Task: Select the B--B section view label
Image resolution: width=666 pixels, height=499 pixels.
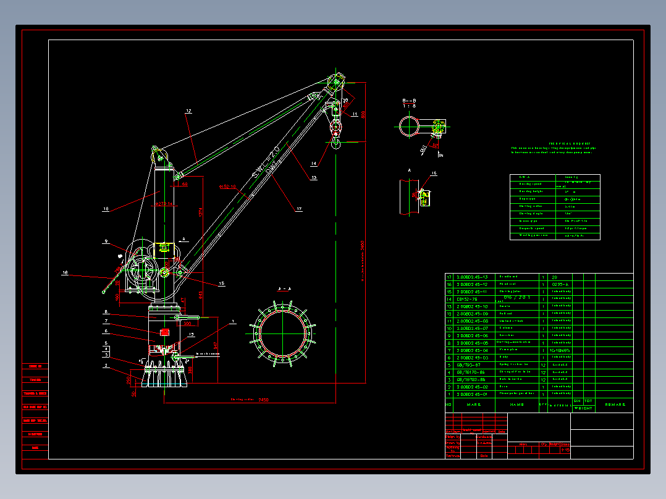Action: click(409, 101)
